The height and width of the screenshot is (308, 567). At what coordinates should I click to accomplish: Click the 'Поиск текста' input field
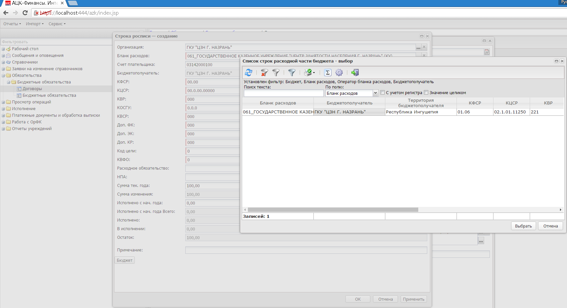click(283, 93)
